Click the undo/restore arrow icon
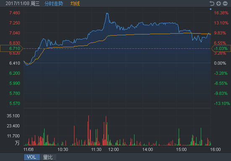Screen dimensions: 231x161 coord(212,3)
